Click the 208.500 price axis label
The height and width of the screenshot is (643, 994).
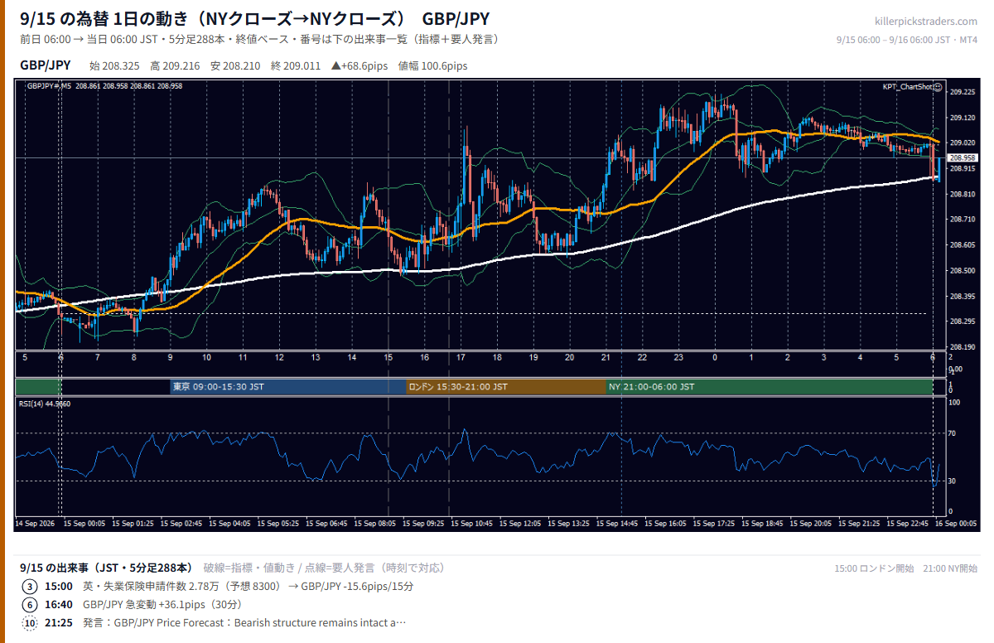(x=962, y=270)
